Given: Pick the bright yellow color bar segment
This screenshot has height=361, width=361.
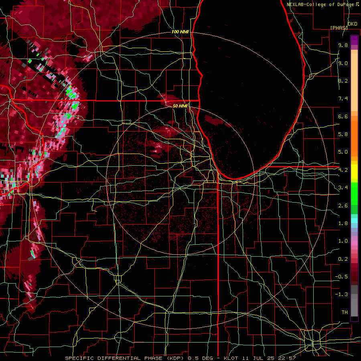Looking at the screenshot, I should [x=354, y=172].
